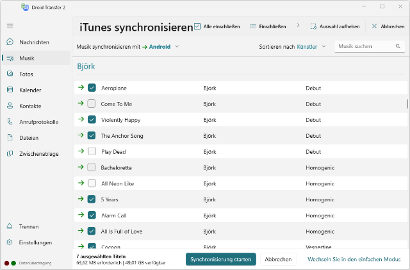Uncheck The Anchor Song checkbox
410x270 pixels.
[92, 136]
